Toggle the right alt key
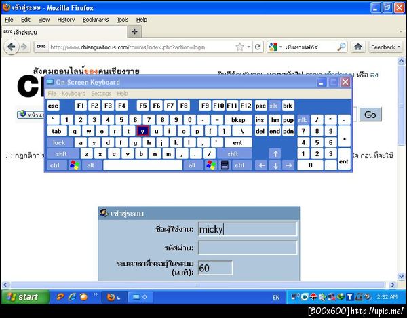407x318 pixels. coord(193,165)
